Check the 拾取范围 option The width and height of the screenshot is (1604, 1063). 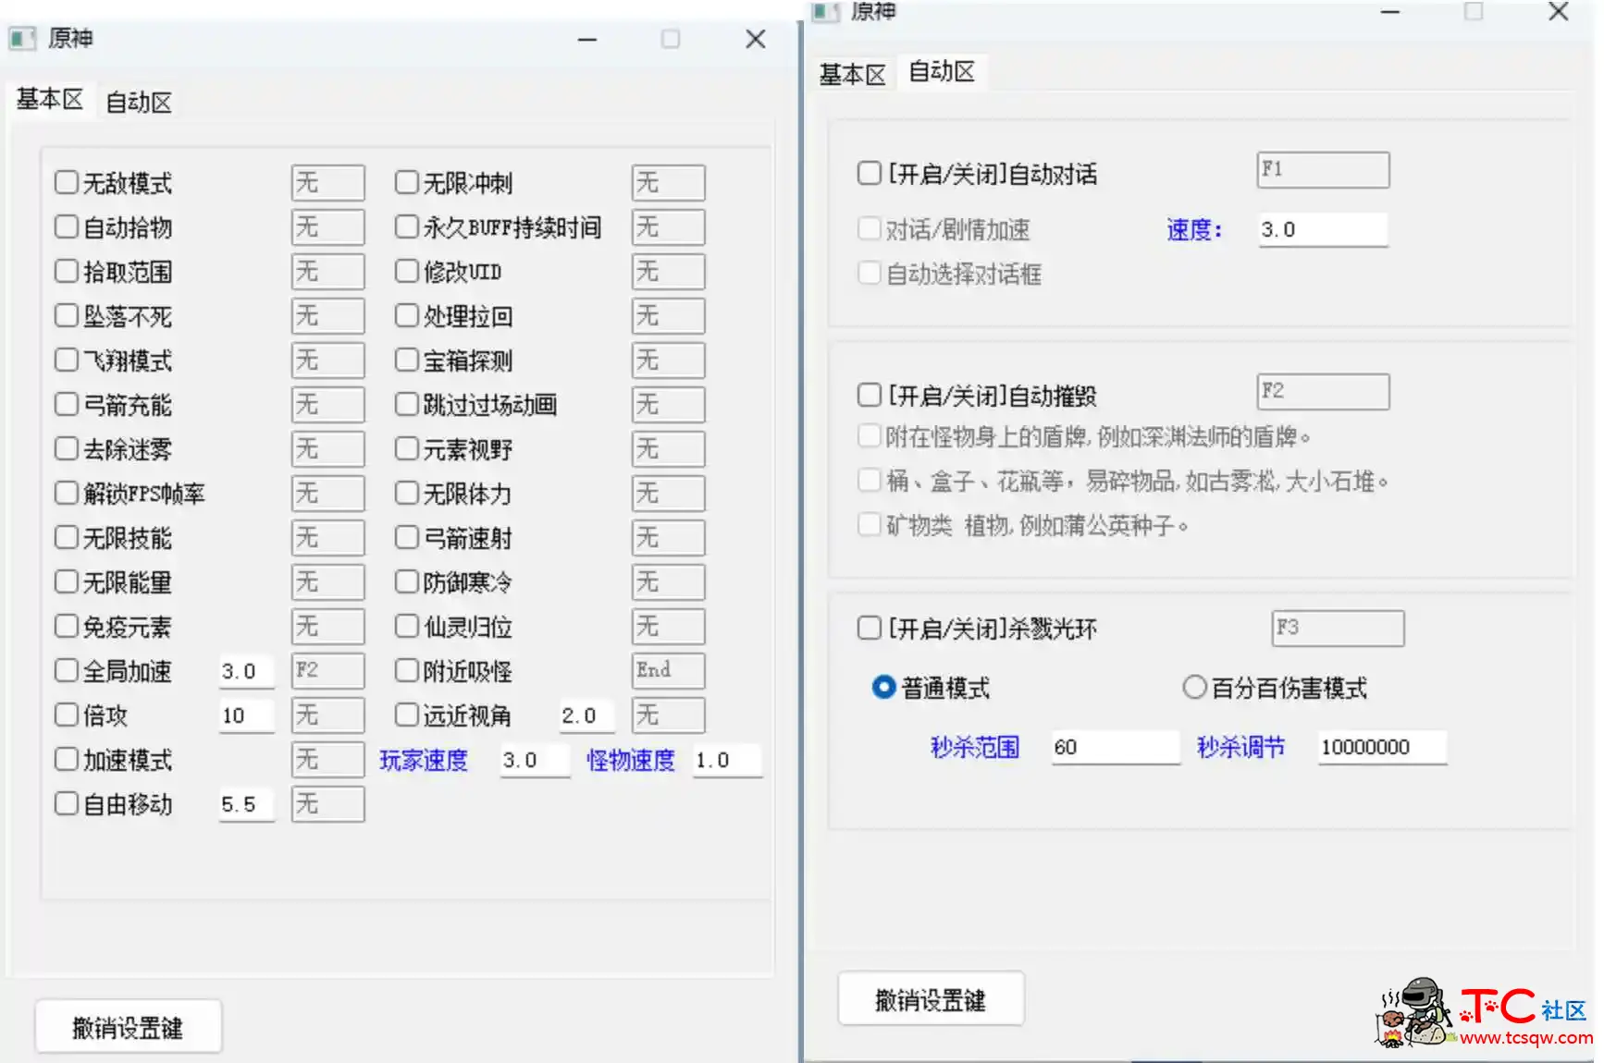pos(67,271)
